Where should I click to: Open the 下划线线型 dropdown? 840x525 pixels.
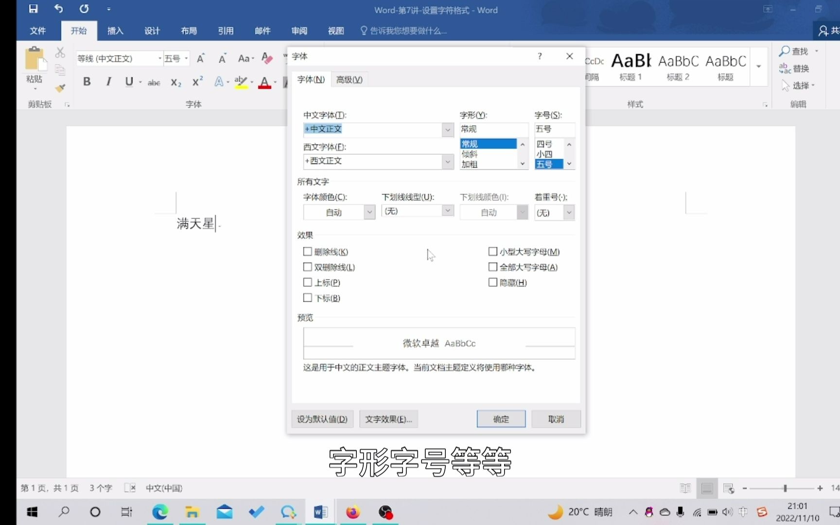click(x=448, y=210)
